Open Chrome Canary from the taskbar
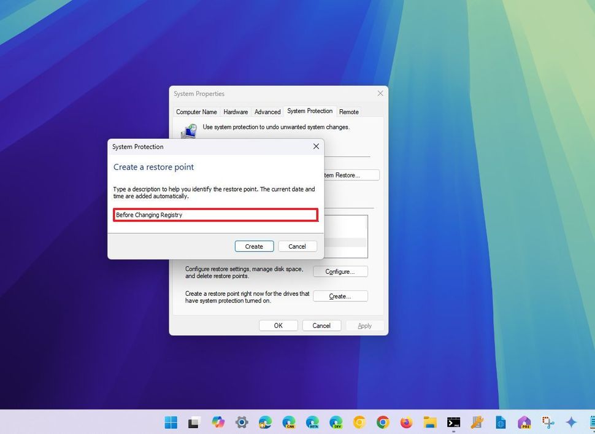Screen dimensions: 595x434 click(358, 422)
